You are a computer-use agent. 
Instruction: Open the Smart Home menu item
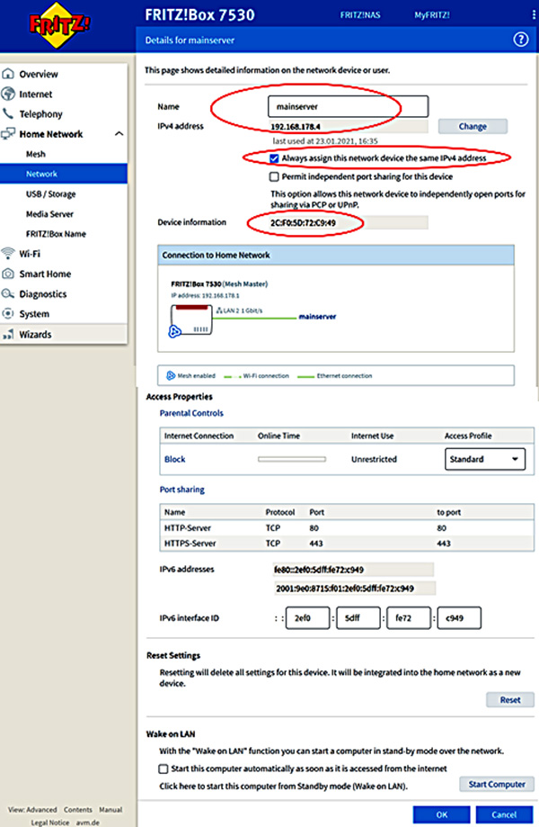(x=45, y=274)
